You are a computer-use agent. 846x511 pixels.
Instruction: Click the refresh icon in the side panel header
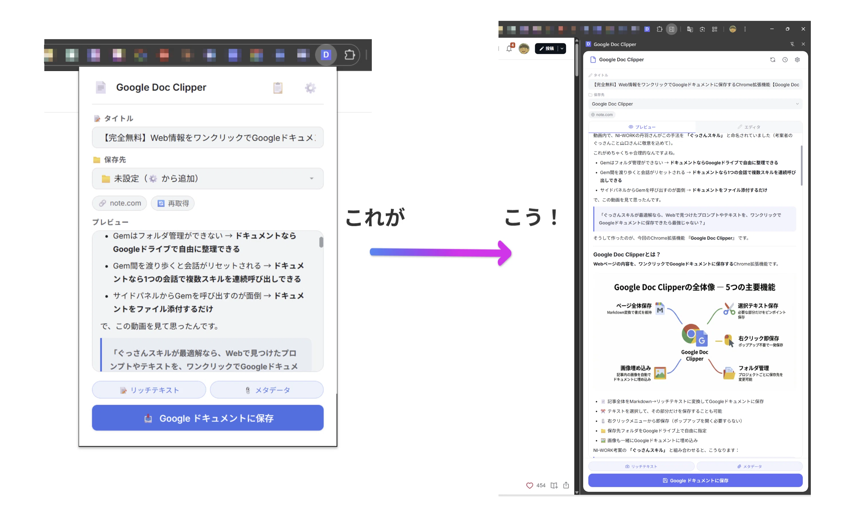pyautogui.click(x=772, y=60)
